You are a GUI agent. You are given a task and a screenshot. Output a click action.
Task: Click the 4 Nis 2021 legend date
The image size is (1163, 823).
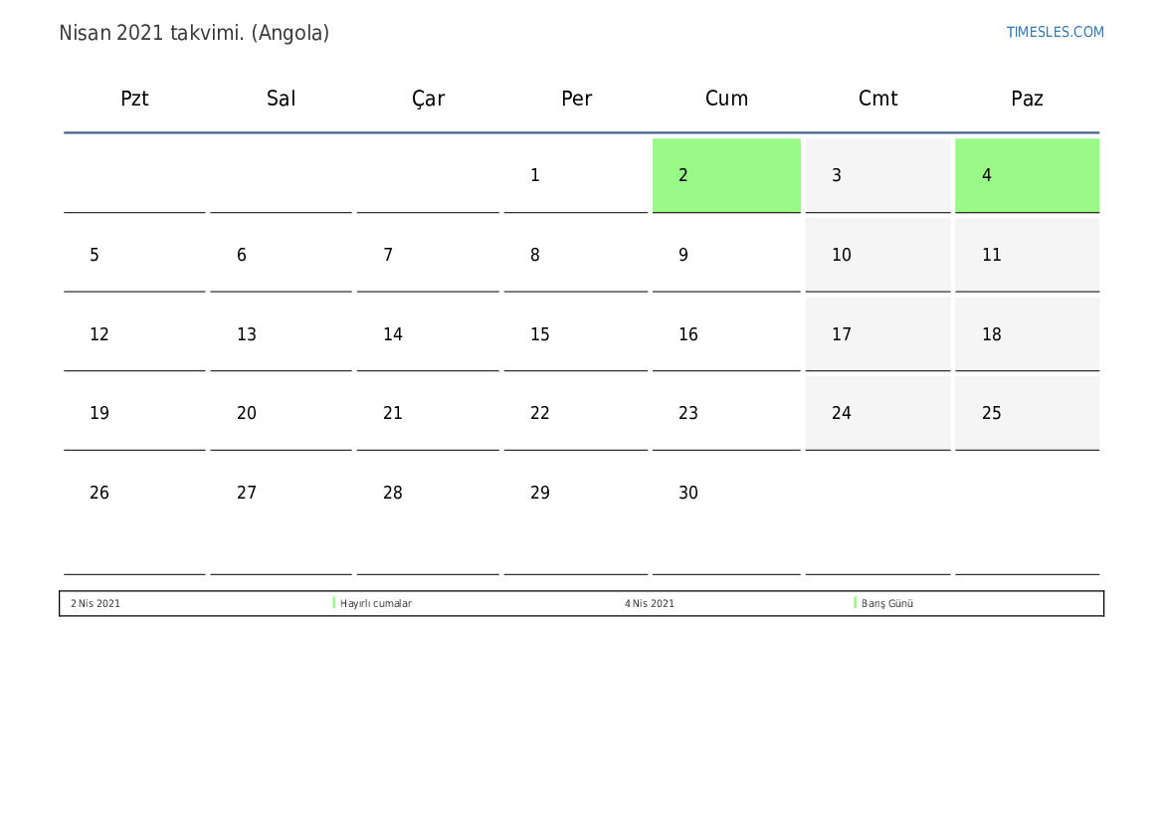tap(649, 603)
